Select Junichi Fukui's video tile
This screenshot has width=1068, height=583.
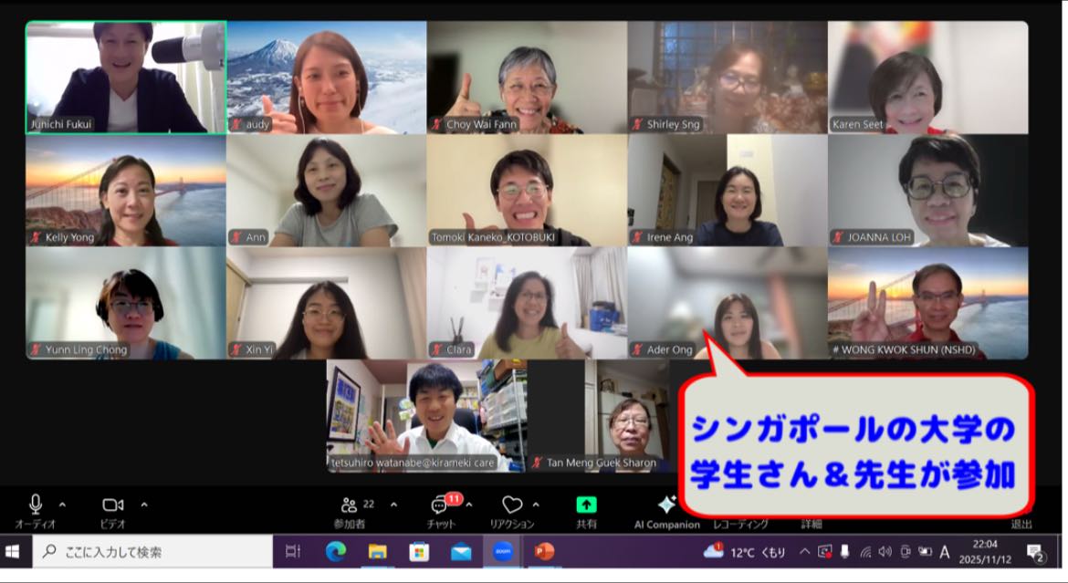(126, 78)
